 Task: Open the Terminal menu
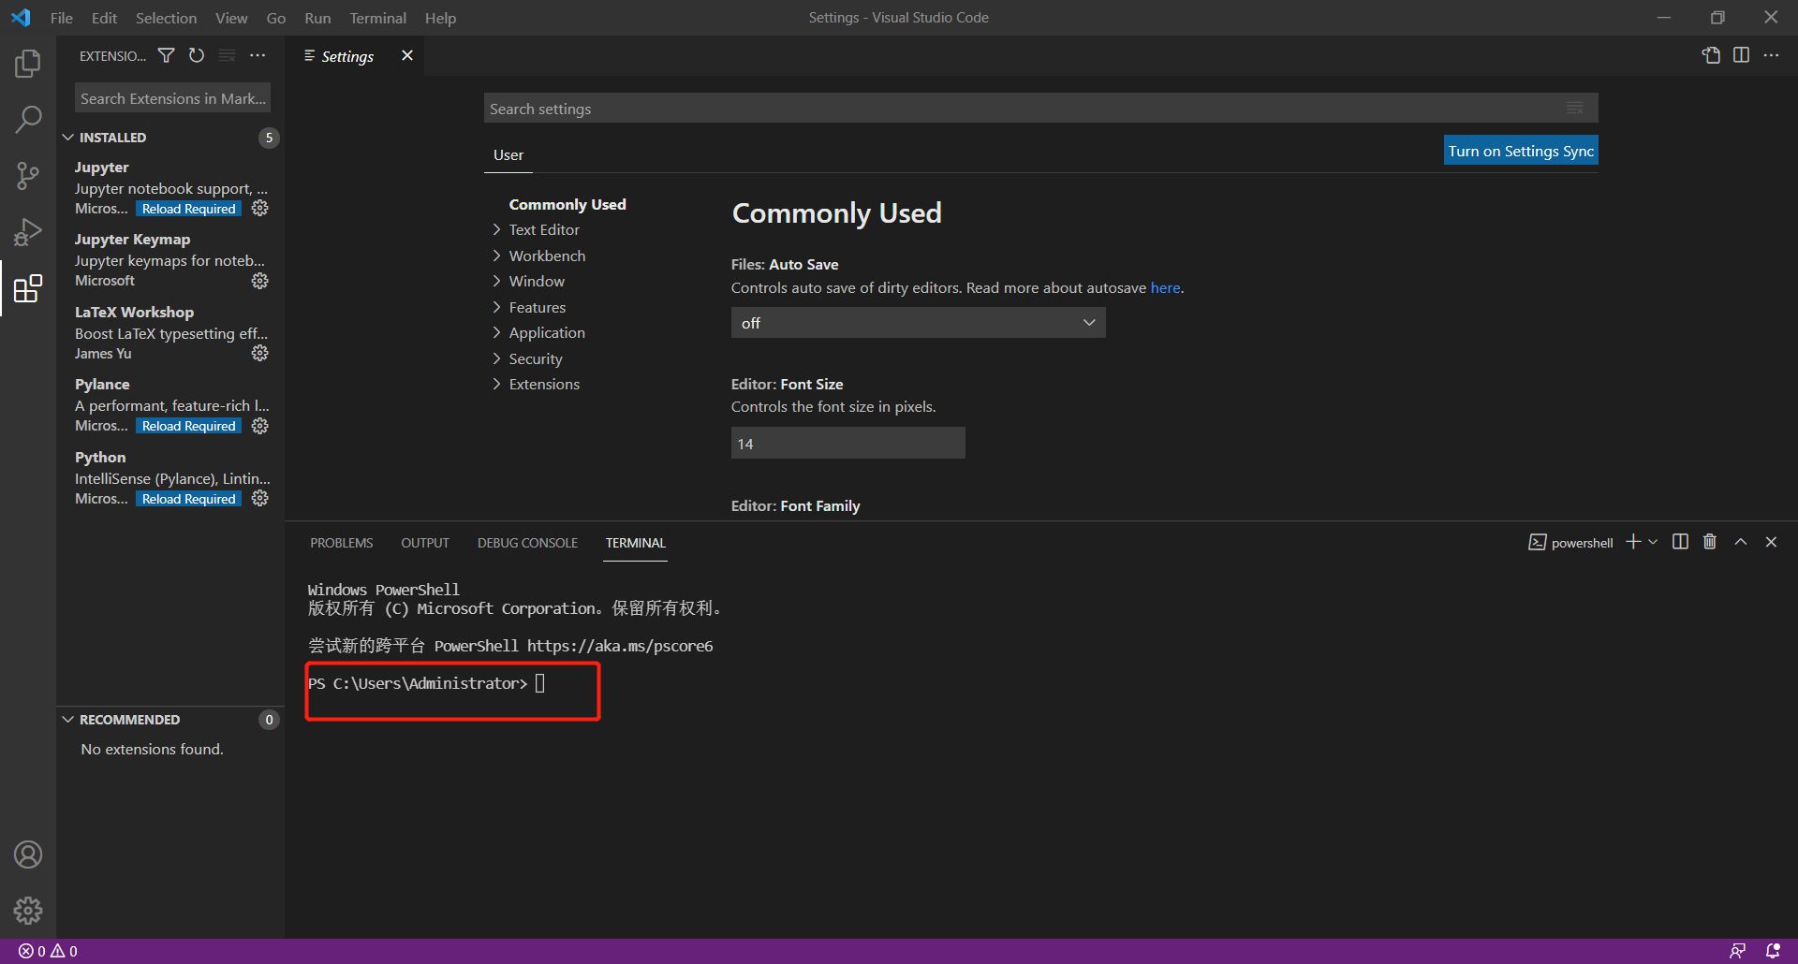[x=377, y=18]
